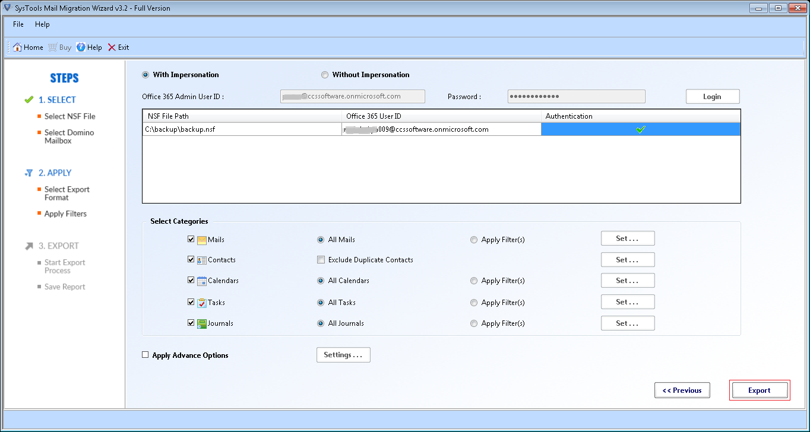This screenshot has height=432, width=810.
Task: Click Set... for Mails
Action: 628,239
